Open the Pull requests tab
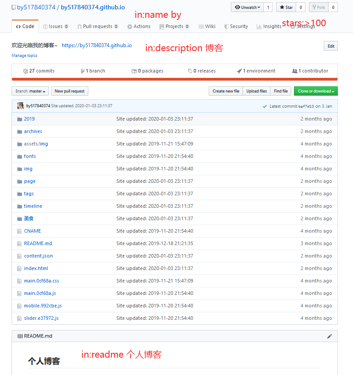This screenshot has width=353, height=375. (x=98, y=26)
